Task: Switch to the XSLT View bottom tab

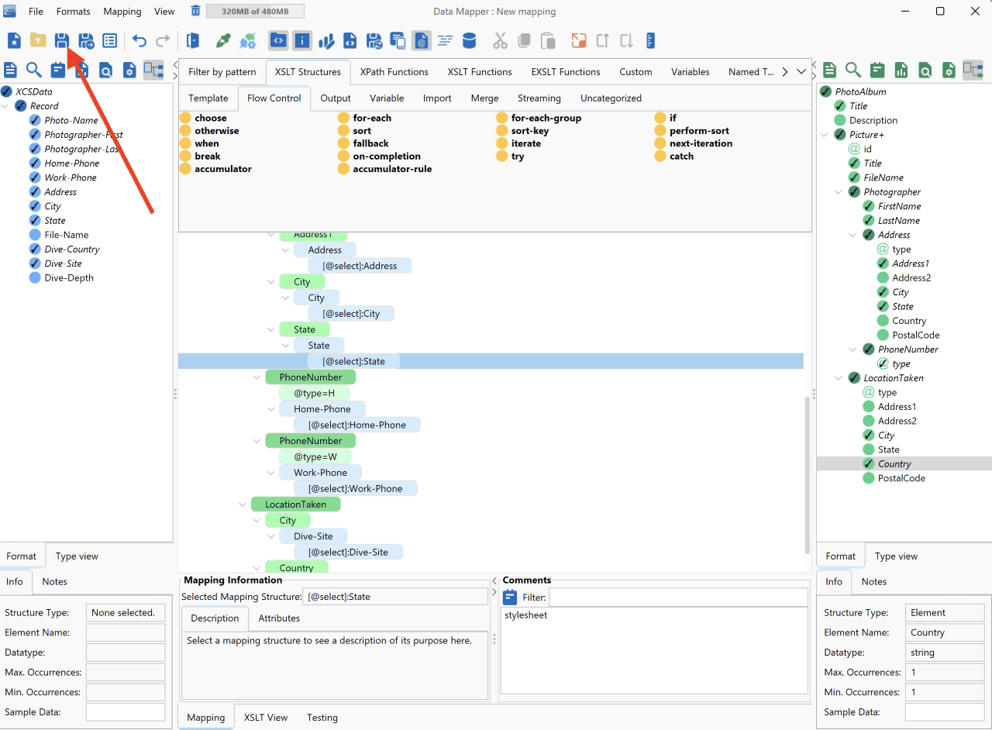Action: pos(266,718)
